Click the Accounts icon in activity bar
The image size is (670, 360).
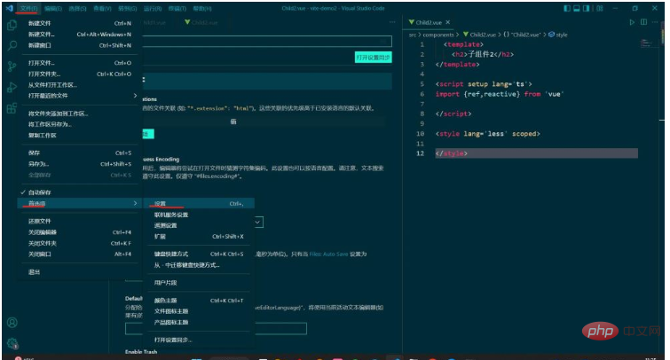click(12, 323)
